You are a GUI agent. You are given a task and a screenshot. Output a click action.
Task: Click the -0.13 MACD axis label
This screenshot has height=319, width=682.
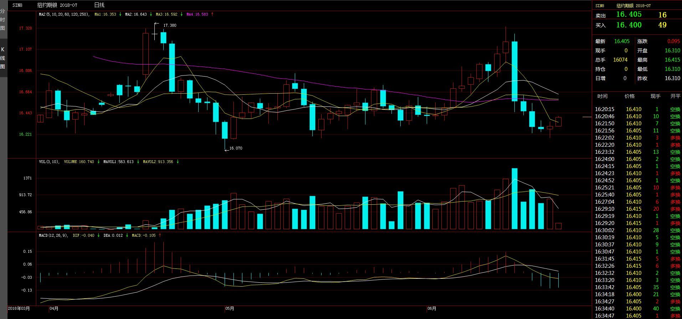[26, 291]
